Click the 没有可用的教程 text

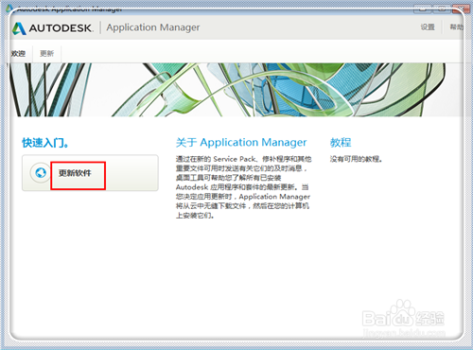pyautogui.click(x=356, y=159)
